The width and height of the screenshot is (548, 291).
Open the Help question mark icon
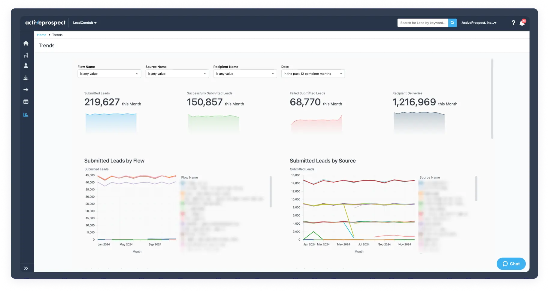(x=513, y=23)
